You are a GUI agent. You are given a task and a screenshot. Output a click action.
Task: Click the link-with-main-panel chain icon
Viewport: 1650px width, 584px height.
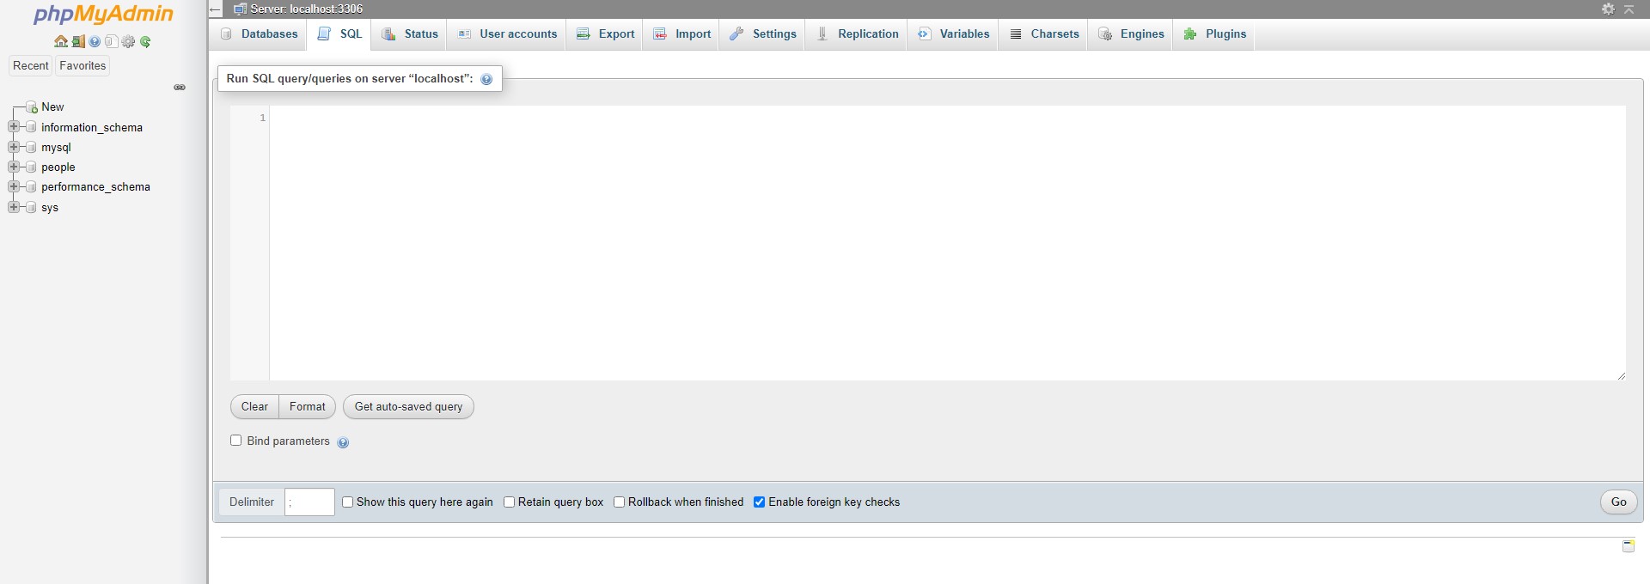coord(180,87)
